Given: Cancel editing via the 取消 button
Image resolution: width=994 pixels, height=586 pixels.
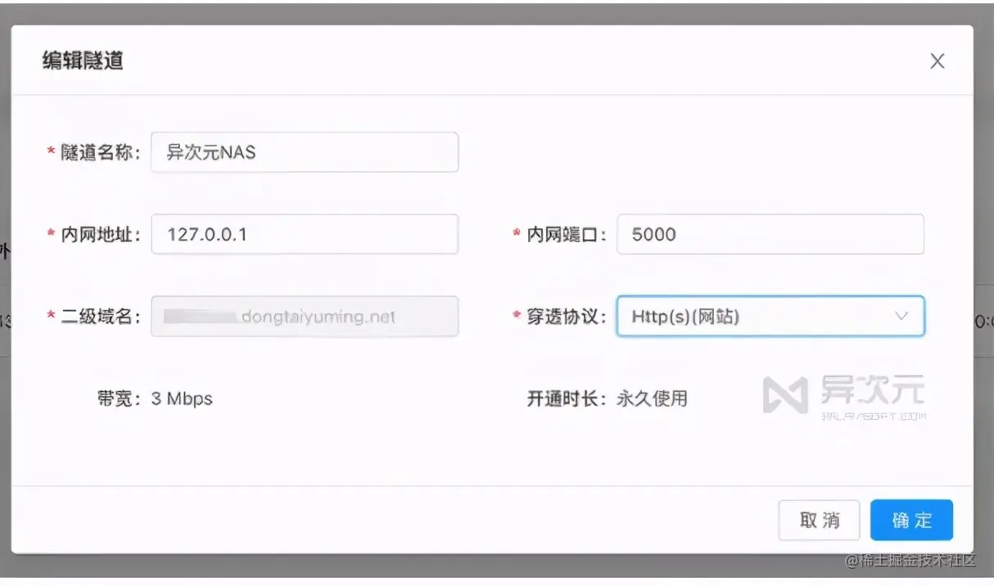Looking at the screenshot, I should point(819,520).
